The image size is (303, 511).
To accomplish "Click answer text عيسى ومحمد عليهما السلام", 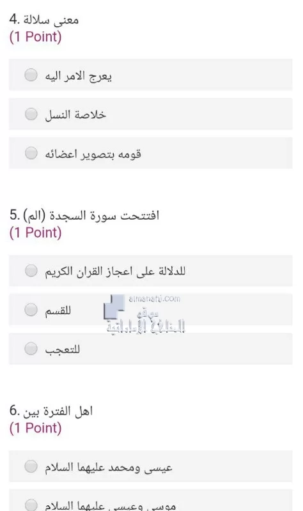I will pyautogui.click(x=108, y=468).
